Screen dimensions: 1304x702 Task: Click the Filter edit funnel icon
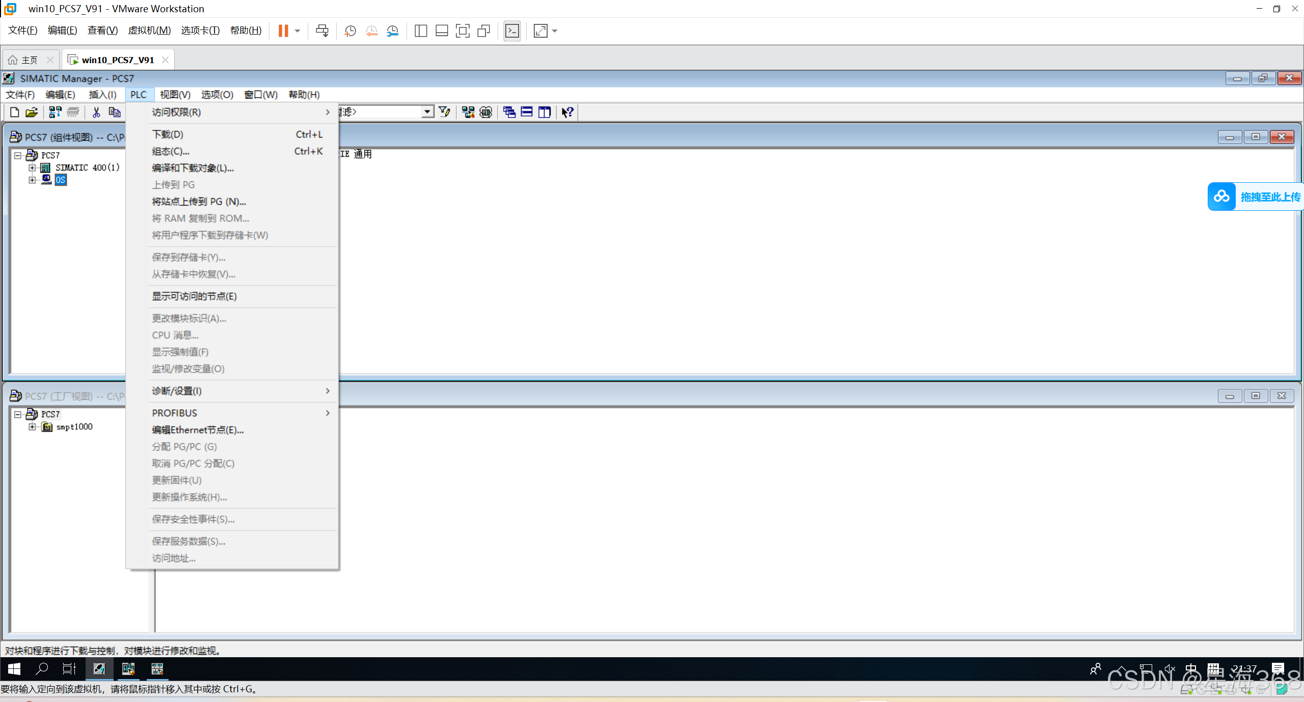point(444,112)
